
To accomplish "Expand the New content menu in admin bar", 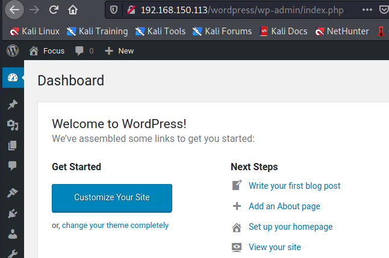I will [119, 51].
